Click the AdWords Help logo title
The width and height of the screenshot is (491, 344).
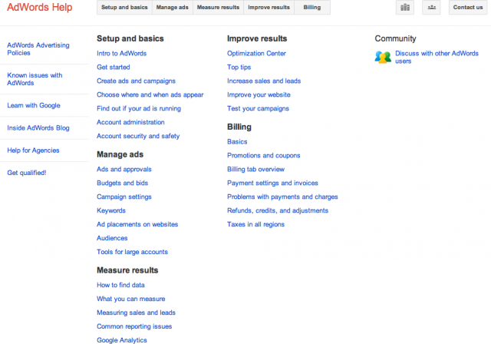(40, 7)
